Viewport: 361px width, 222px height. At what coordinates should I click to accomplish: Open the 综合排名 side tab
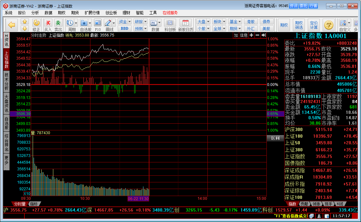tap(6, 143)
